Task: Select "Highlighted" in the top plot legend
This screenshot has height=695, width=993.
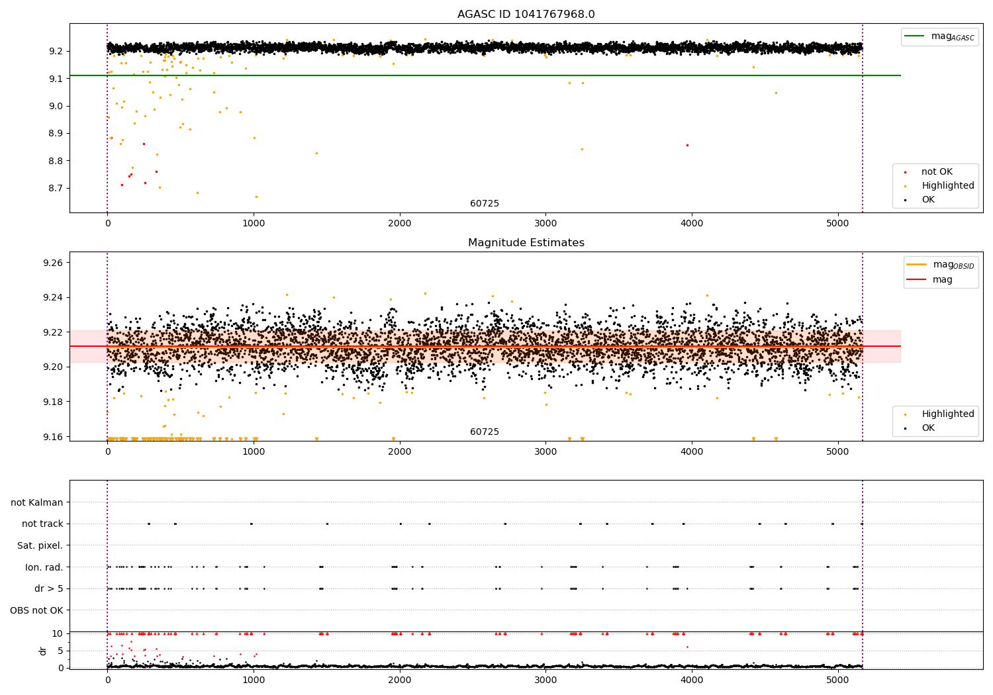Action: 948,186
